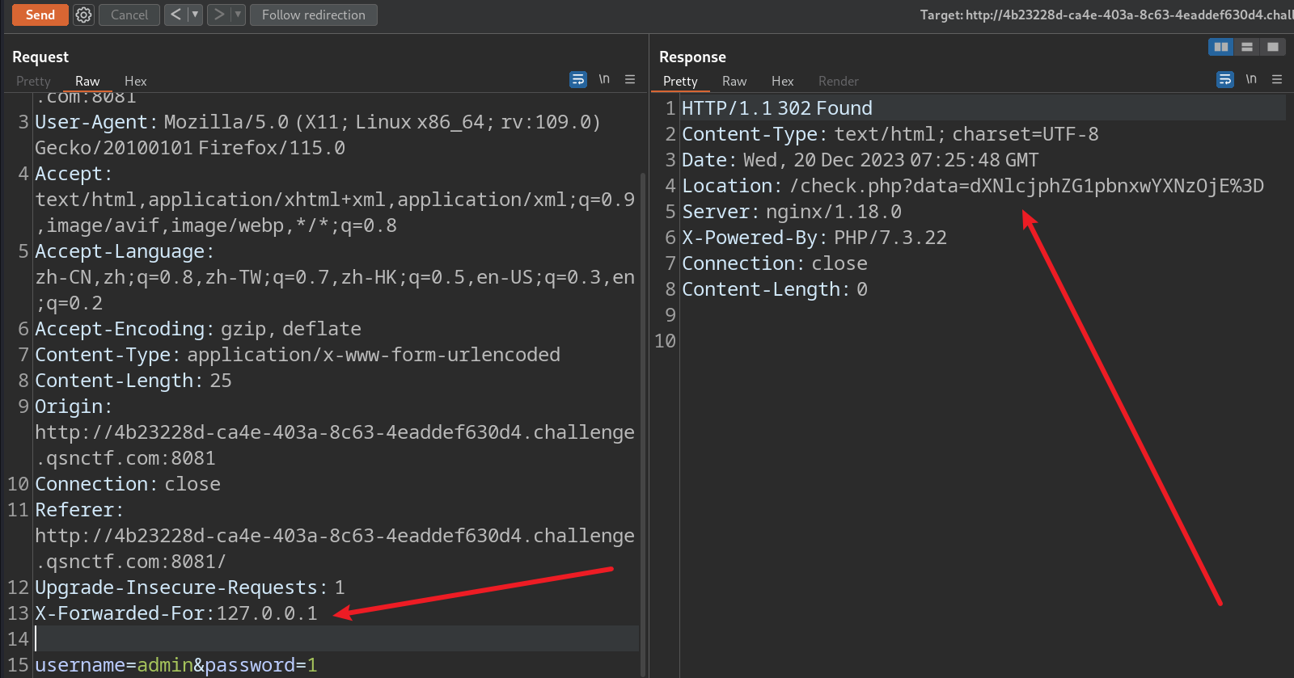Open the Response panel hamburger menu
The width and height of the screenshot is (1294, 678).
[1277, 79]
